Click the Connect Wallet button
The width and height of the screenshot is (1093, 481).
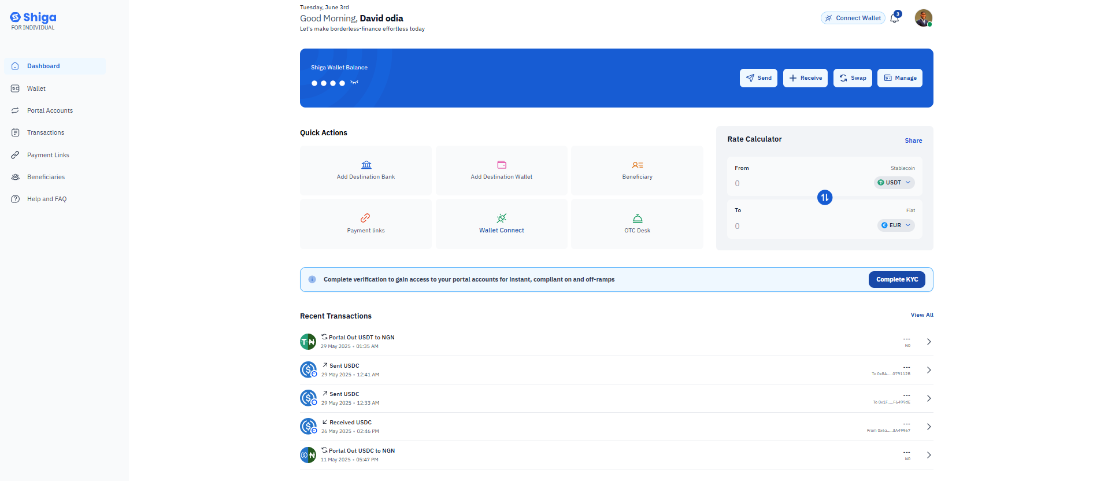coord(853,18)
